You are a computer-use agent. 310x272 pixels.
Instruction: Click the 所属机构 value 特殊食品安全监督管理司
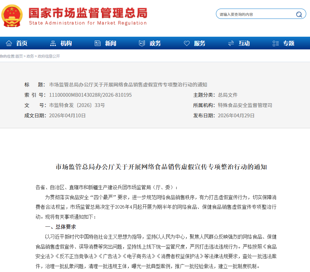(x=245, y=105)
